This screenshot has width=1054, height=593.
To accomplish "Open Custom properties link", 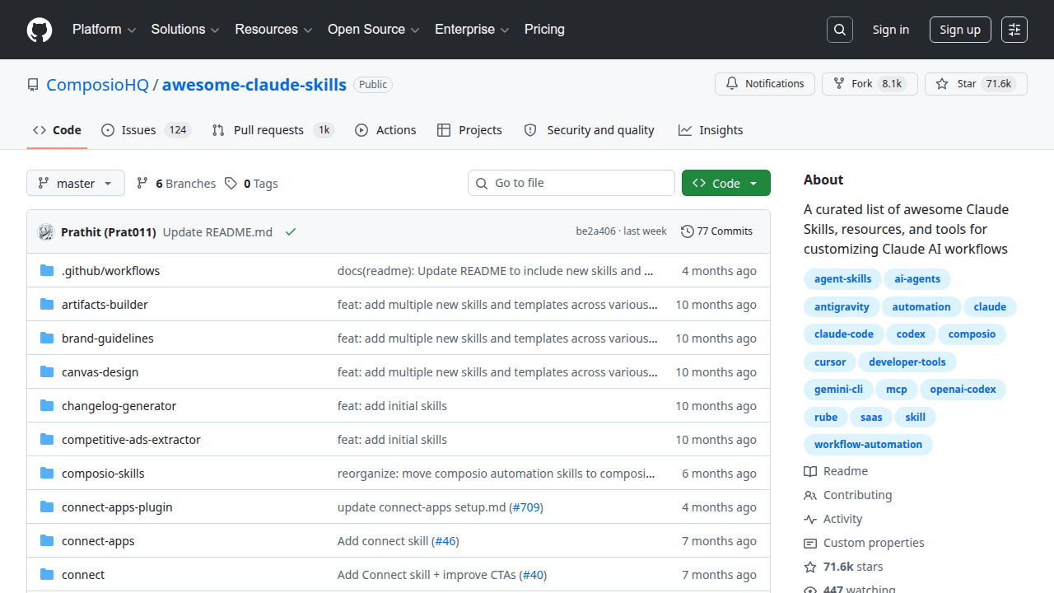I will pyautogui.click(x=864, y=543).
